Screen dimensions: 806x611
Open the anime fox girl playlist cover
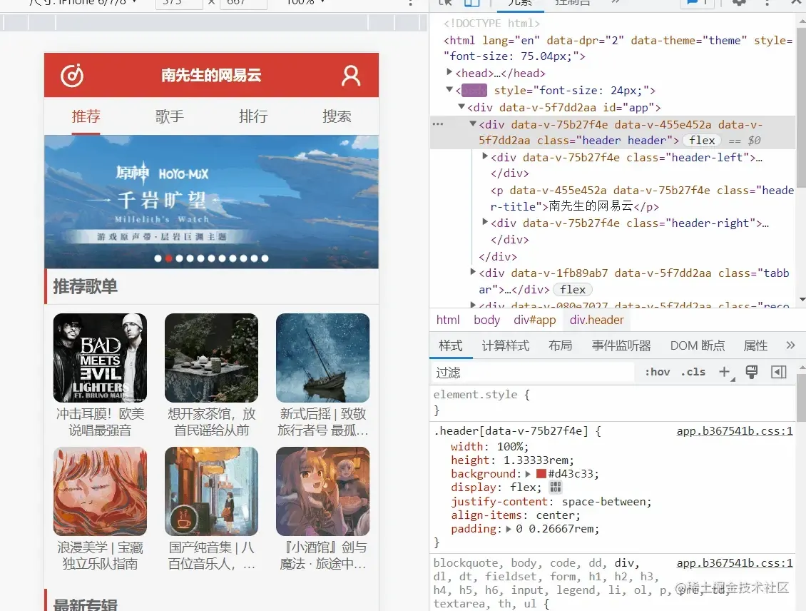pos(323,491)
